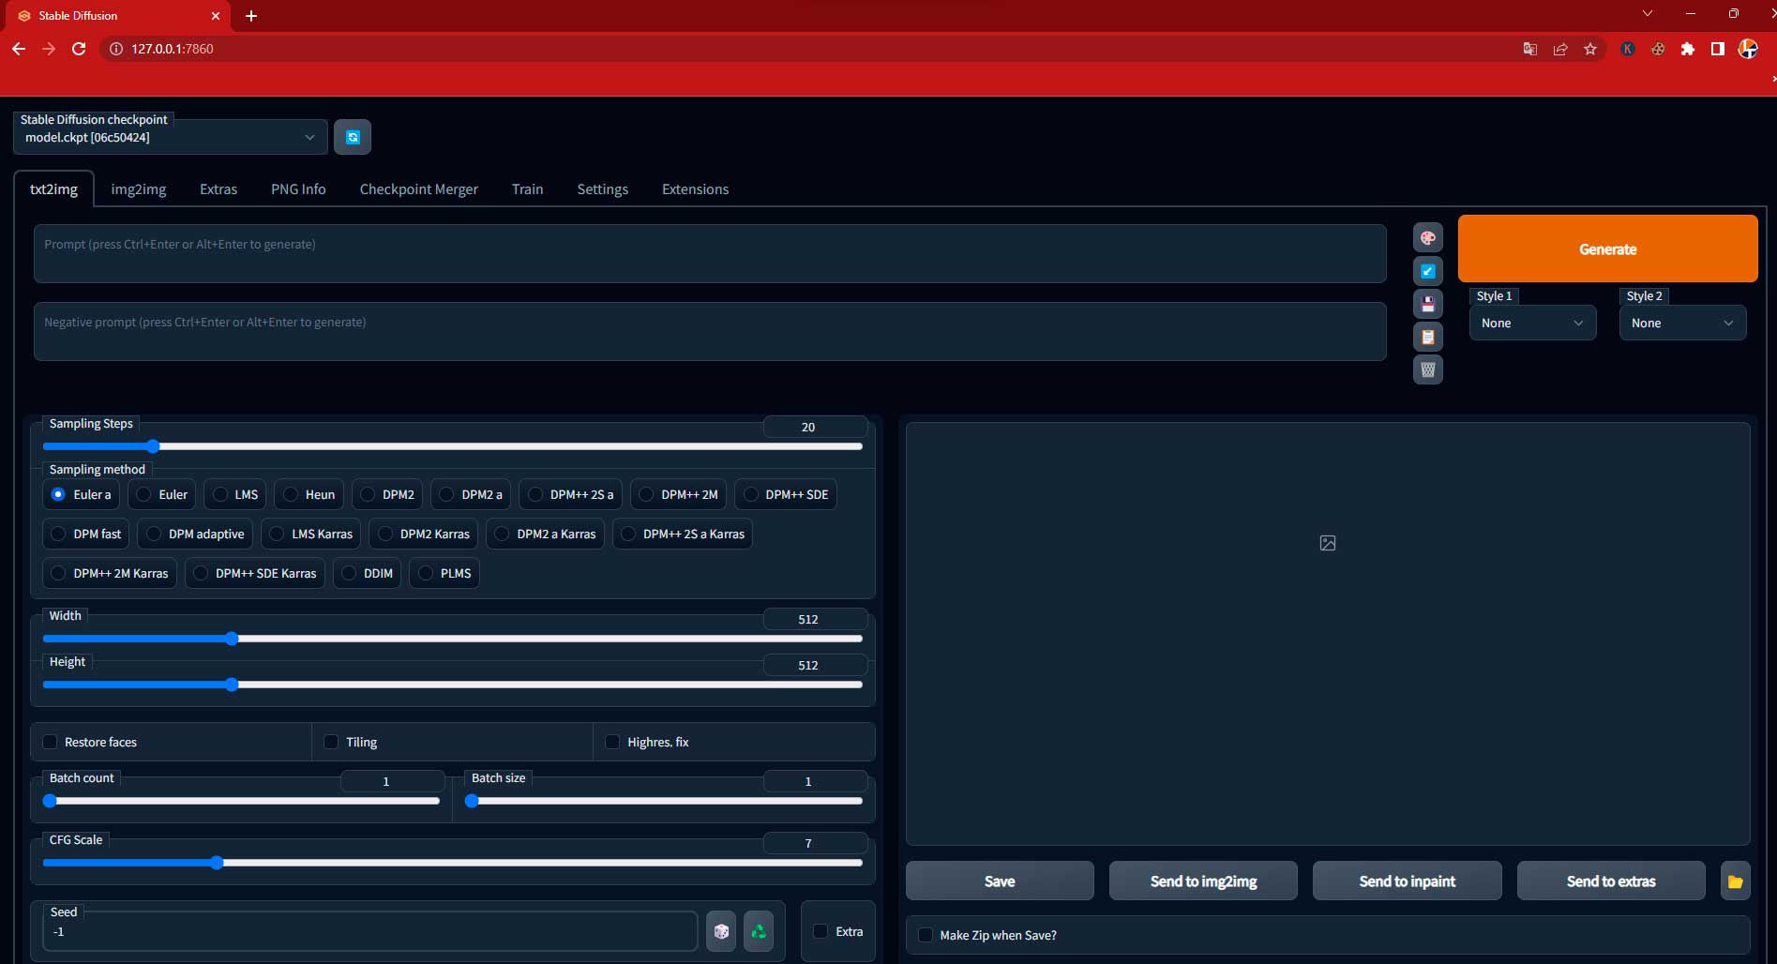The width and height of the screenshot is (1777, 964).
Task: Click the blue arrow read parameters icon
Action: 1427,271
